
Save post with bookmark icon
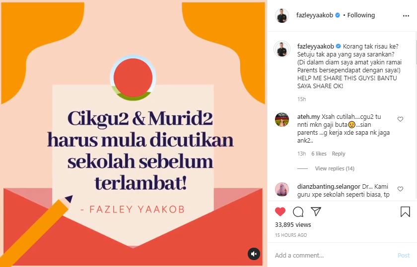click(405, 212)
